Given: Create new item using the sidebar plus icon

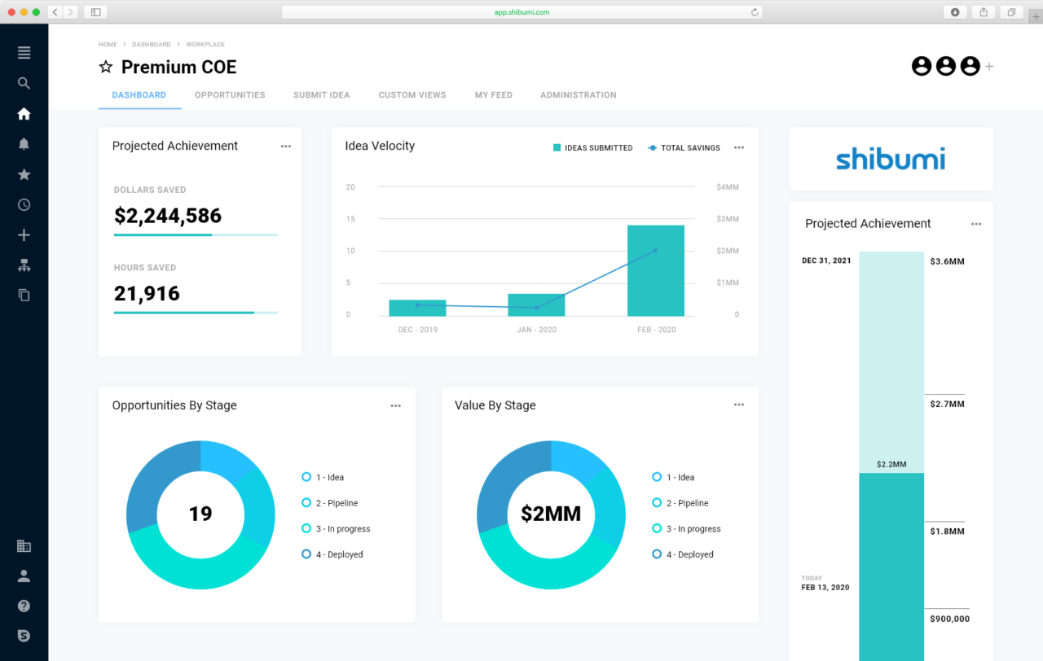Looking at the screenshot, I should 24,234.
